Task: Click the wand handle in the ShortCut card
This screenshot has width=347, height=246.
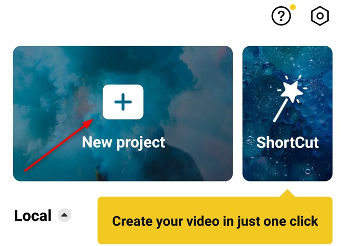Action: [280, 111]
